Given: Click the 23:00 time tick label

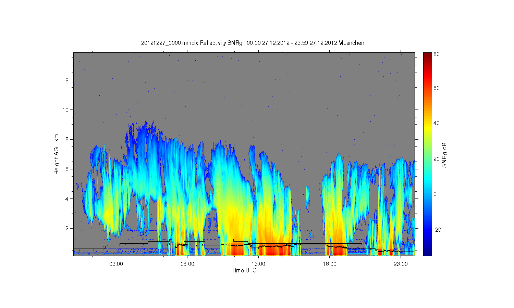Looking at the screenshot, I should (401, 264).
